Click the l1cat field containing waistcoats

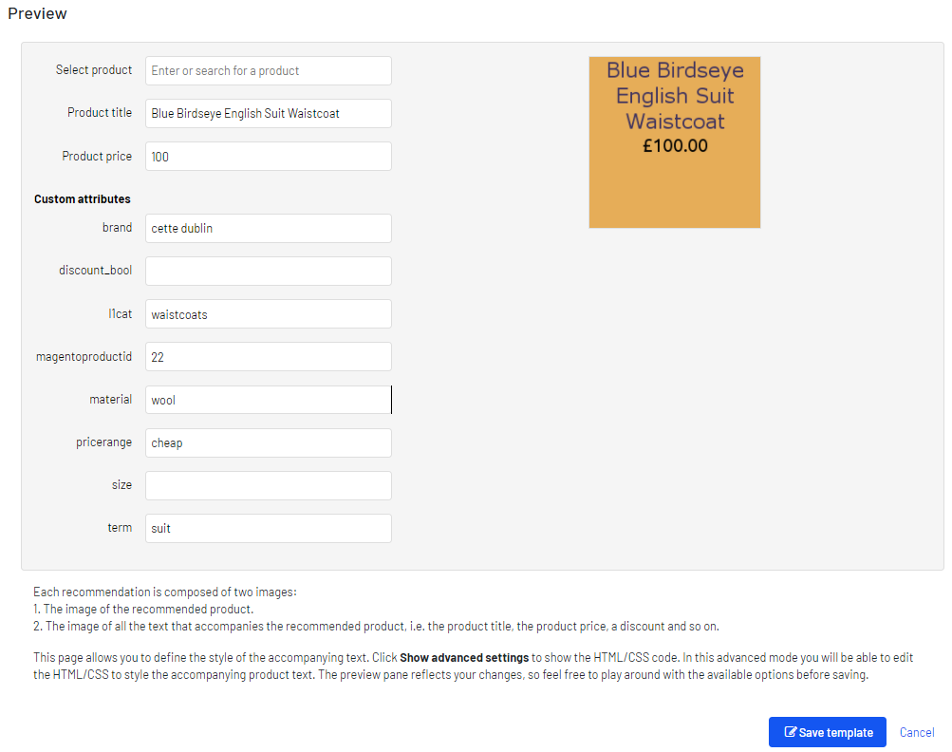coord(268,314)
